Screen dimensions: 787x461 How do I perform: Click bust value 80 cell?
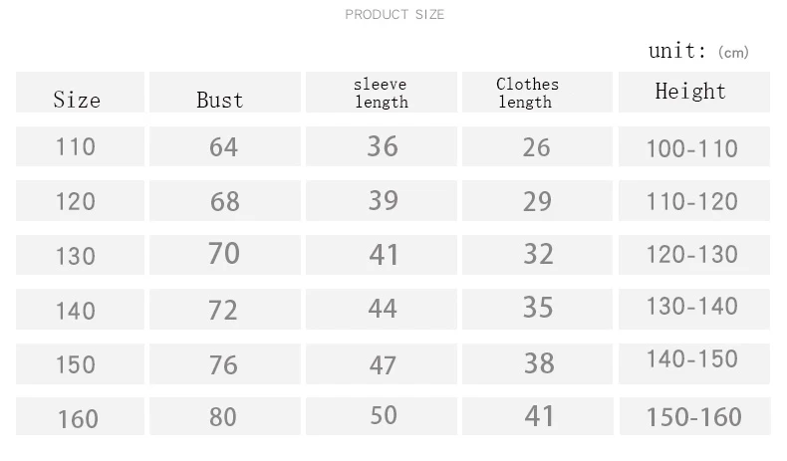click(225, 416)
